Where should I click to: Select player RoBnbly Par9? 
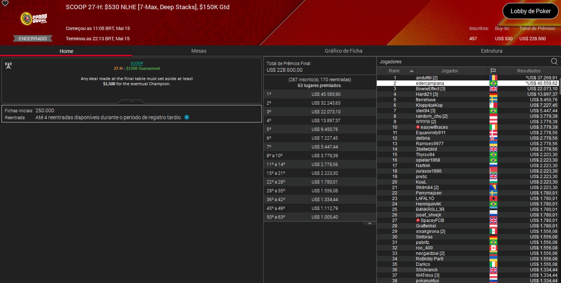pos(429,259)
